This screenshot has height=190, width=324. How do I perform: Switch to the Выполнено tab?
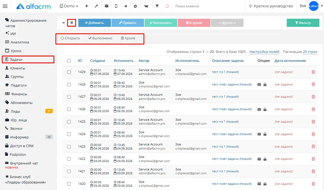pos(100,38)
